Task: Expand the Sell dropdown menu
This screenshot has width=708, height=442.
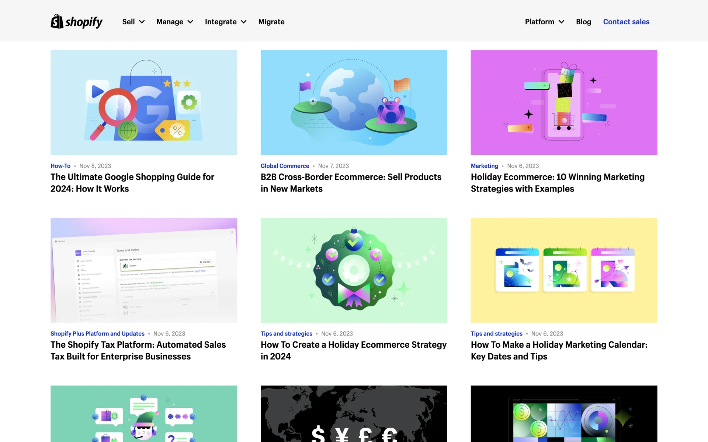Action: point(133,22)
